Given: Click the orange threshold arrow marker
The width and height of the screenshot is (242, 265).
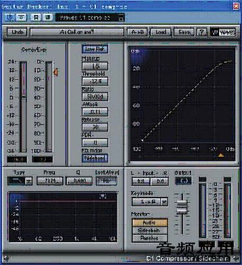Looking at the screenshot, I should pos(56,72).
